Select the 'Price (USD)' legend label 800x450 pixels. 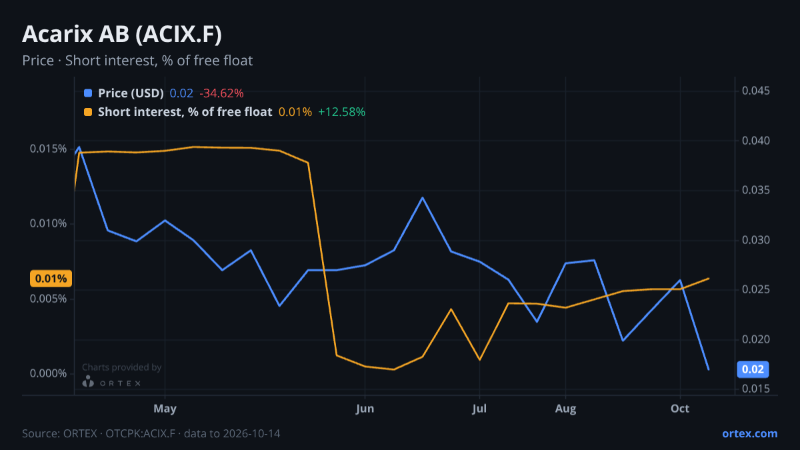(x=131, y=93)
